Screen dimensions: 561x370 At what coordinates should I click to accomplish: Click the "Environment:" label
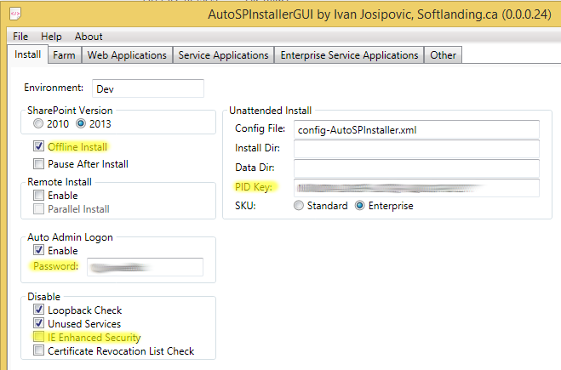pos(54,88)
